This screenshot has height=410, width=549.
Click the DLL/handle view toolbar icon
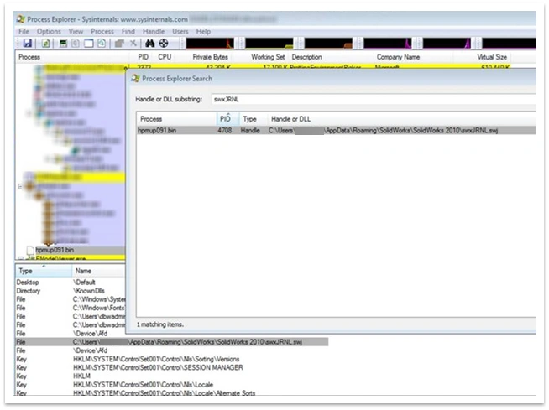pyautogui.click(x=102, y=43)
